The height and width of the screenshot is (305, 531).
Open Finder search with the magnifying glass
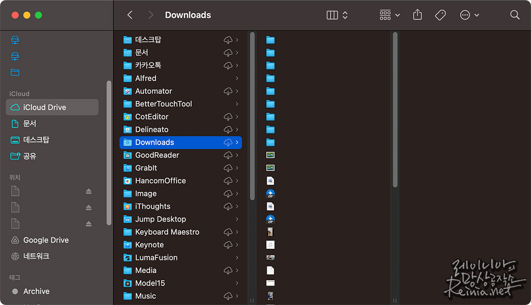515,15
